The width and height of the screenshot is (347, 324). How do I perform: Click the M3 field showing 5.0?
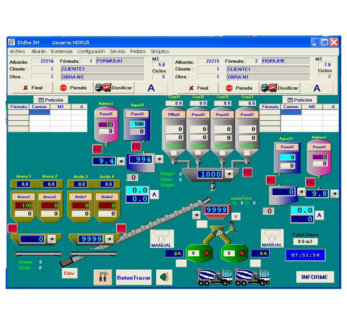[159, 65]
